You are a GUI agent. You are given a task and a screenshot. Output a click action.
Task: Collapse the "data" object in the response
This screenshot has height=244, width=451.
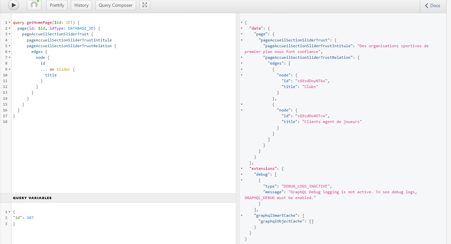tap(242, 29)
